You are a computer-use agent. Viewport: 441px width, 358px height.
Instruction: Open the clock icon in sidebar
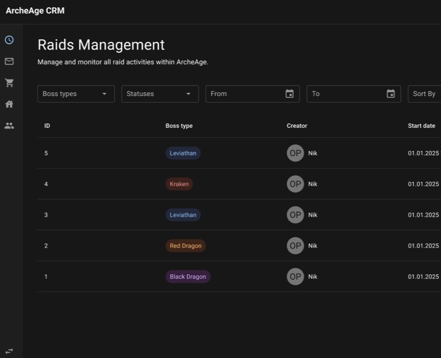[9, 40]
